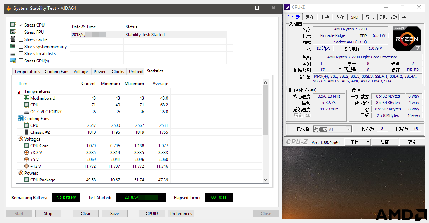Open Preferences
Screen dimensions: 429x223
(181, 214)
